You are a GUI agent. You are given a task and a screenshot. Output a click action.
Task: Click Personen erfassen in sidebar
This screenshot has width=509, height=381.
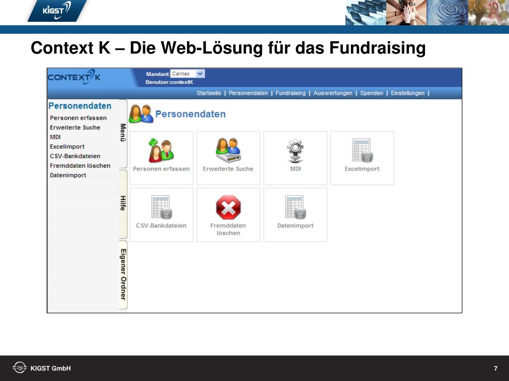point(78,118)
